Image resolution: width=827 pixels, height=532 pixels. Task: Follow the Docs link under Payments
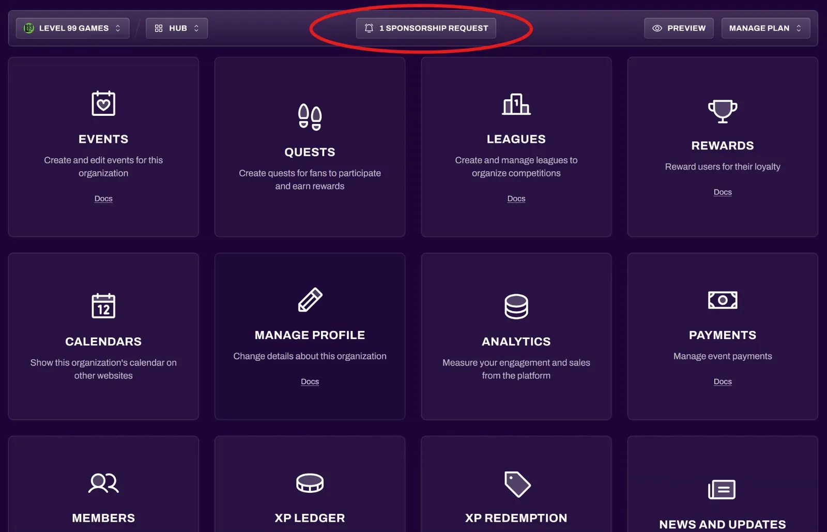point(723,382)
